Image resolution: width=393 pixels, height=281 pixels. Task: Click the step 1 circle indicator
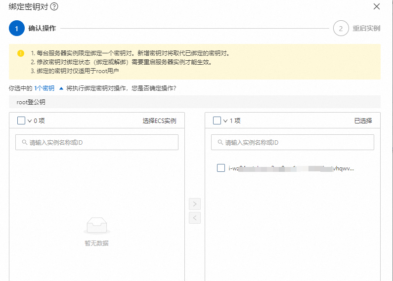click(16, 28)
